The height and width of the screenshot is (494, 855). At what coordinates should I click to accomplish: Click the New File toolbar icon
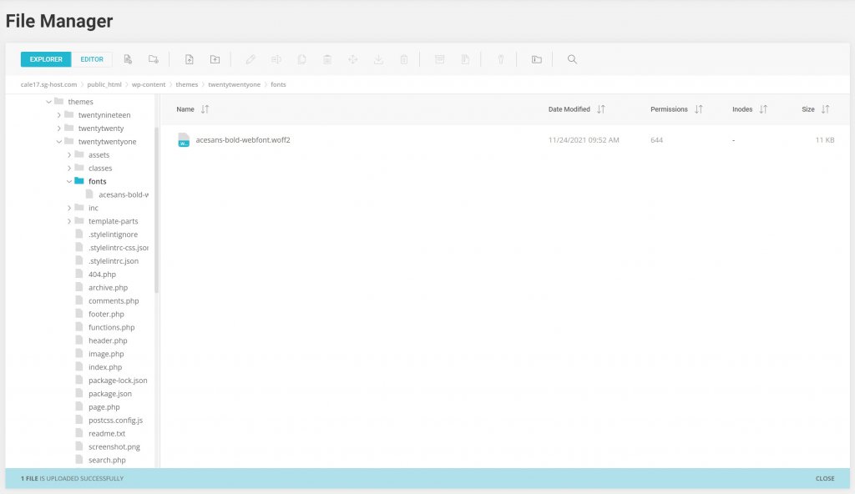tap(128, 59)
